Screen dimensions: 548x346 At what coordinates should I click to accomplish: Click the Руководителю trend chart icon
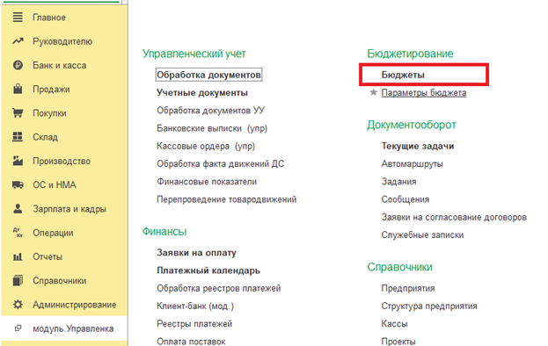[18, 41]
